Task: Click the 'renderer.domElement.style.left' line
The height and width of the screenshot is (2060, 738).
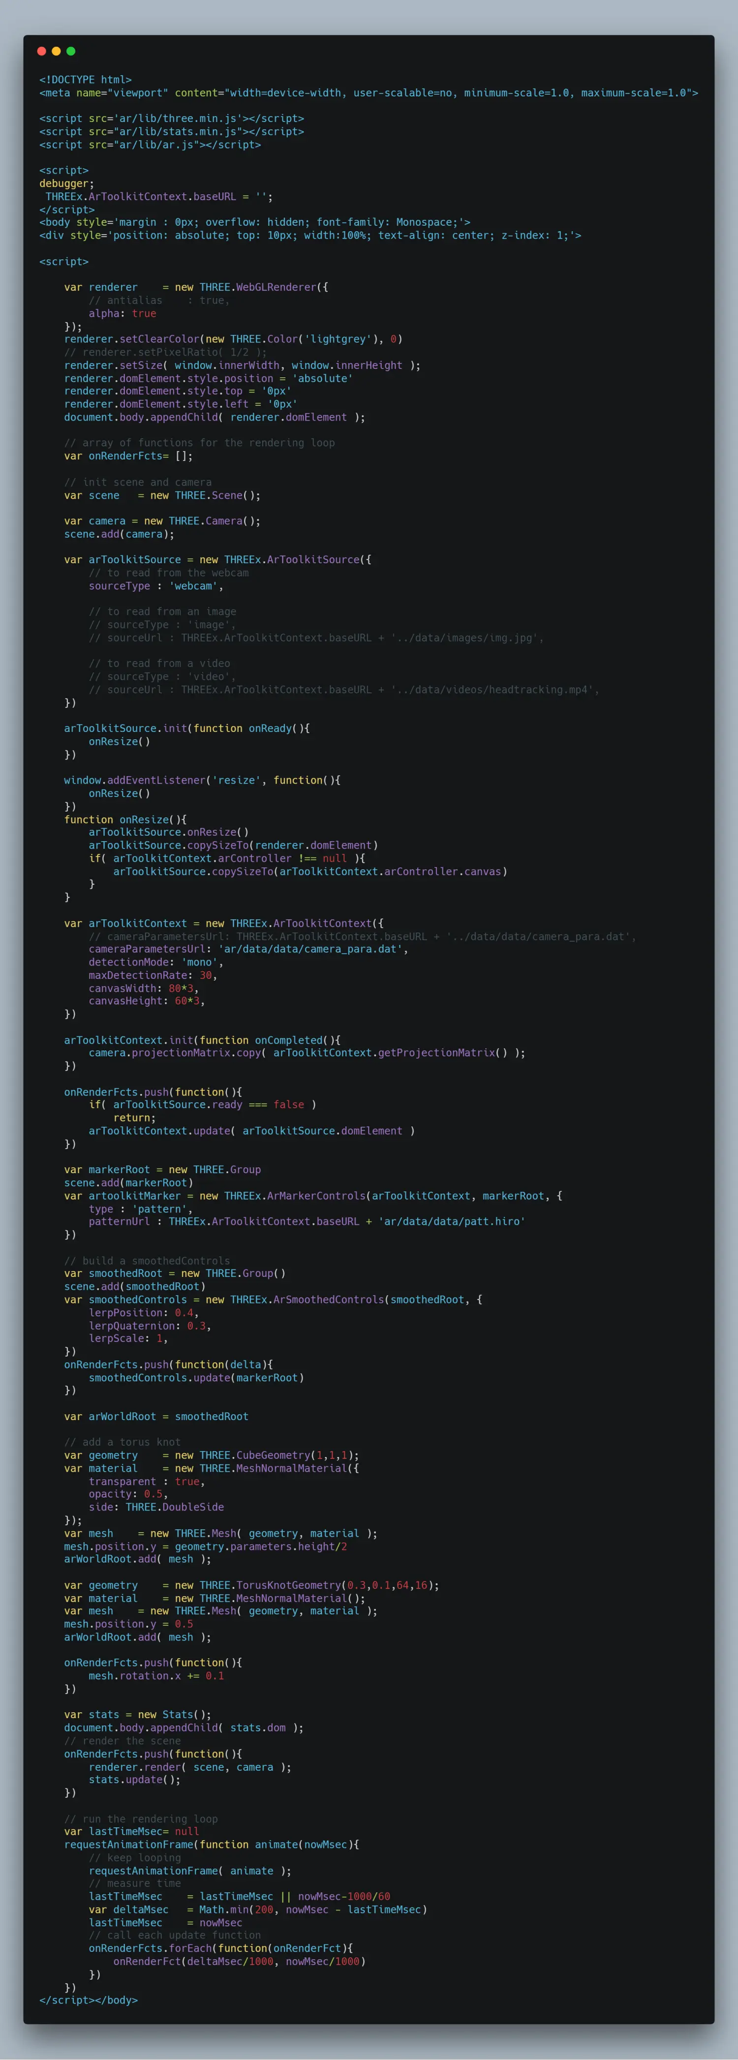Action: pos(181,404)
